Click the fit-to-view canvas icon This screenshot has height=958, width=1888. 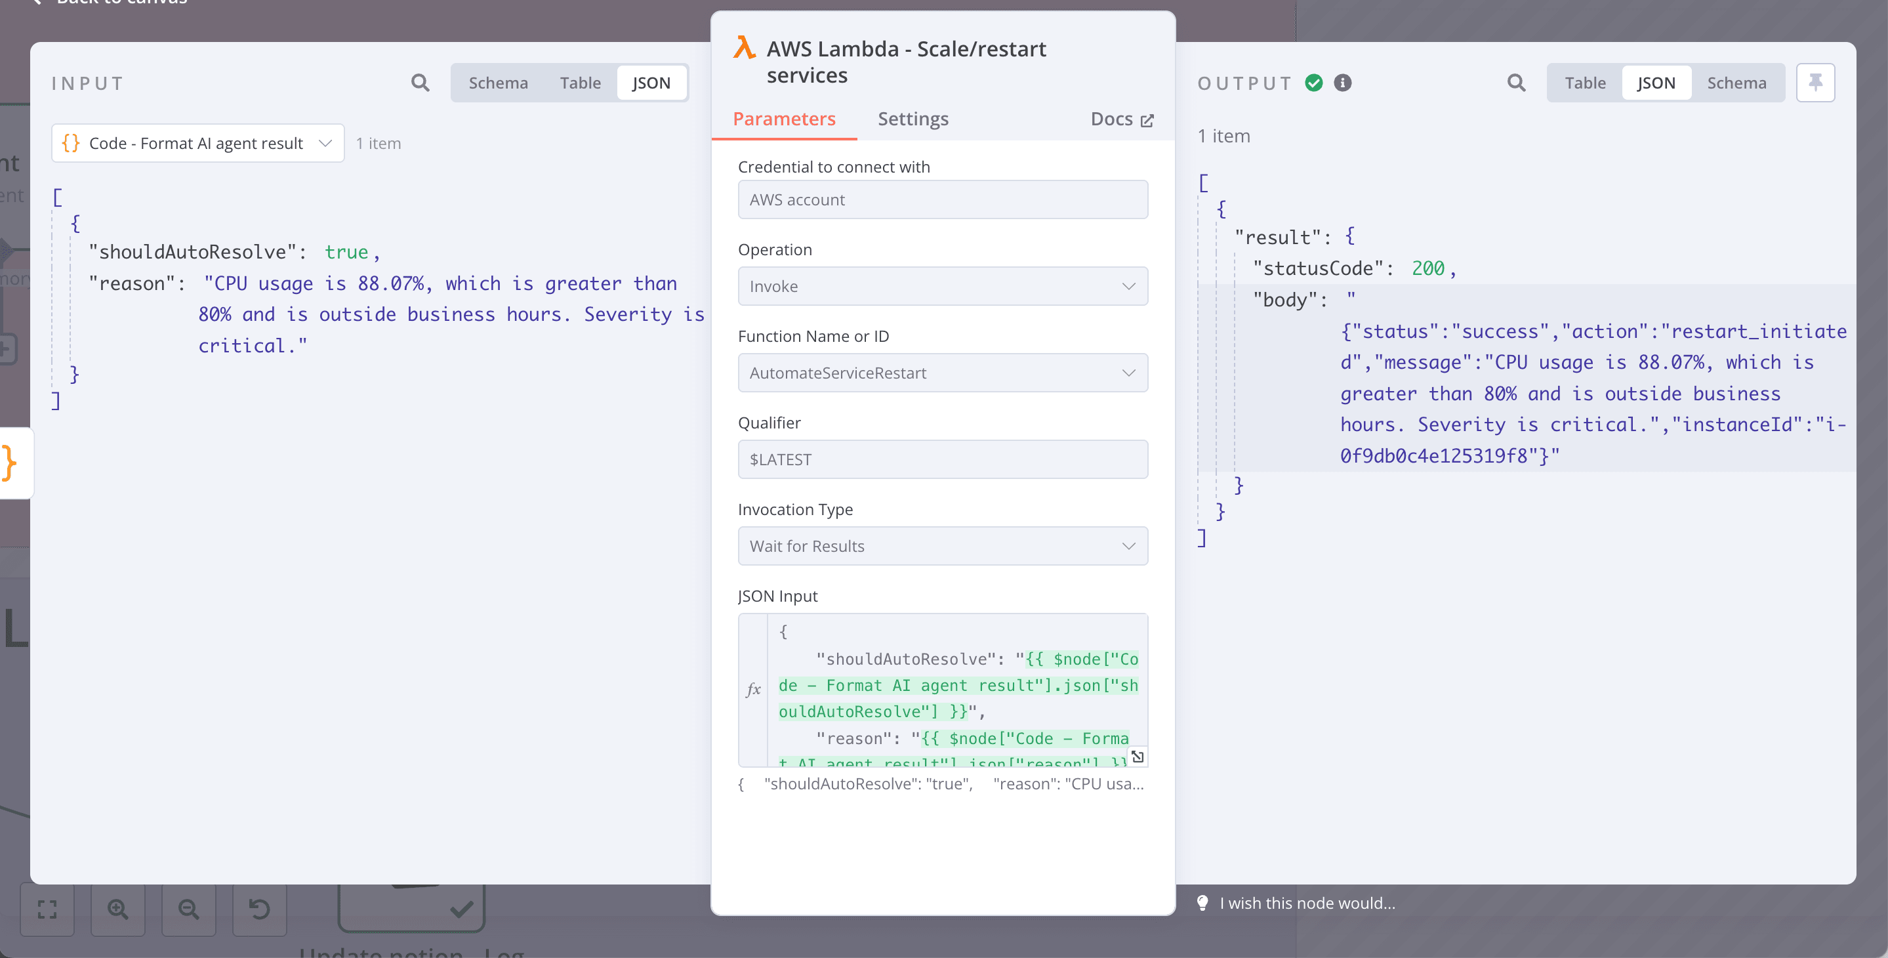pyautogui.click(x=48, y=909)
